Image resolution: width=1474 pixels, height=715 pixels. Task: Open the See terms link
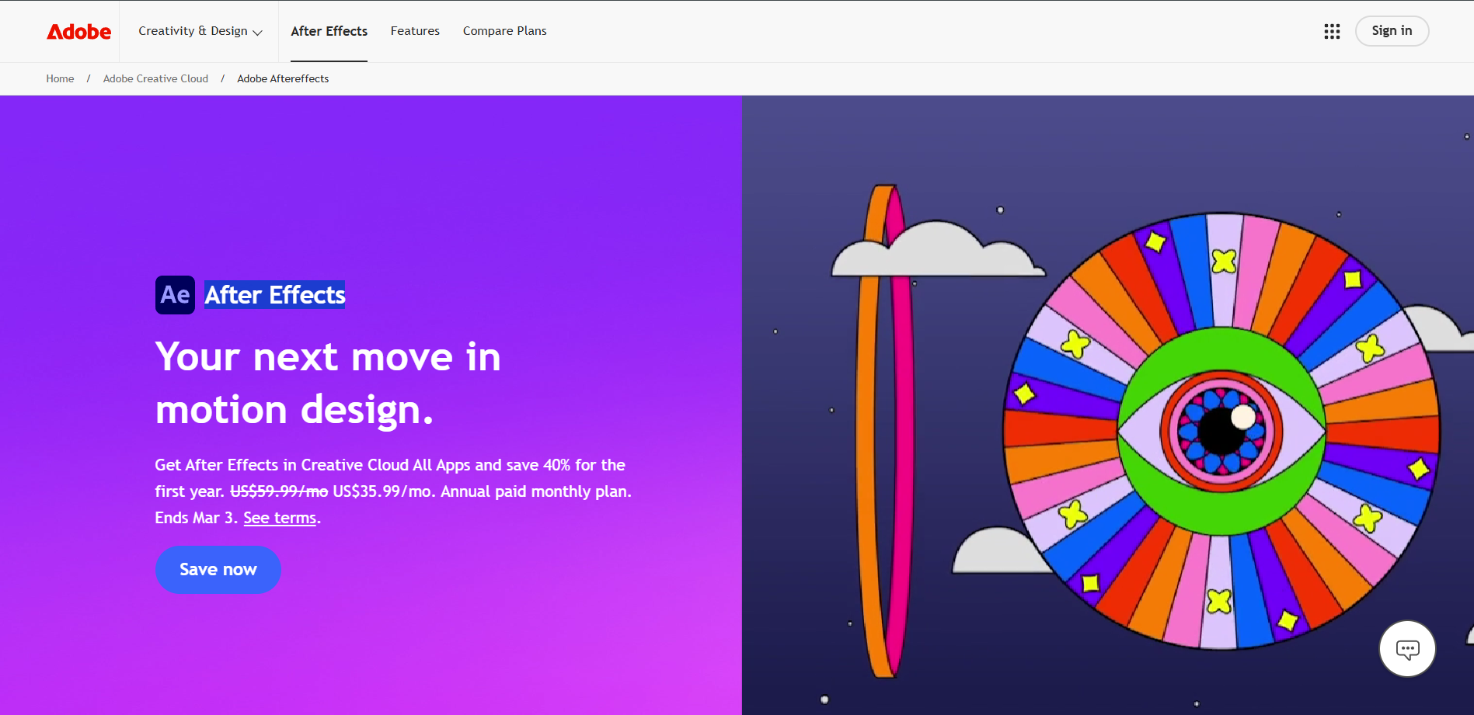coord(280,518)
